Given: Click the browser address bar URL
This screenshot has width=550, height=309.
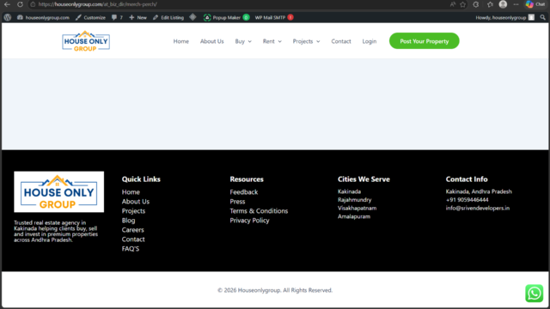Looking at the screenshot, I should coord(97,4).
